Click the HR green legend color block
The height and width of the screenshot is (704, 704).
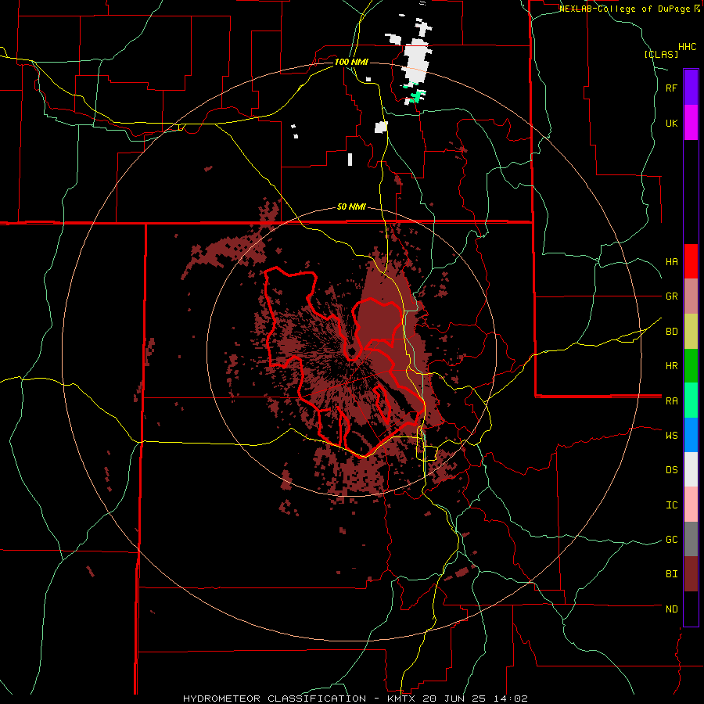691,365
